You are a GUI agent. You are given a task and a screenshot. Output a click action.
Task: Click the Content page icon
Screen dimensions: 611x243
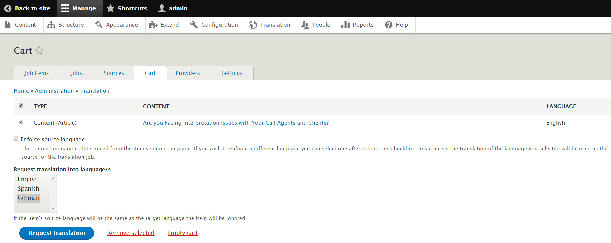tap(8, 25)
